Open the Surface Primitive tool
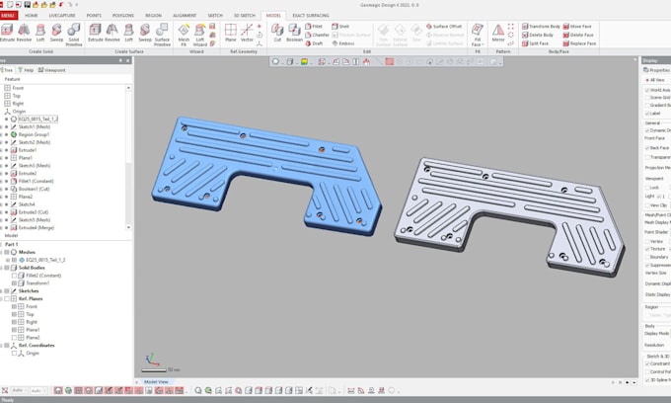This screenshot has height=403, width=671. click(162, 35)
